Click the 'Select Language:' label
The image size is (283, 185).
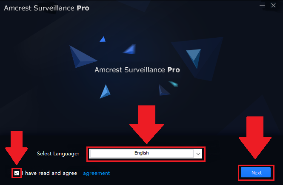click(x=58, y=154)
